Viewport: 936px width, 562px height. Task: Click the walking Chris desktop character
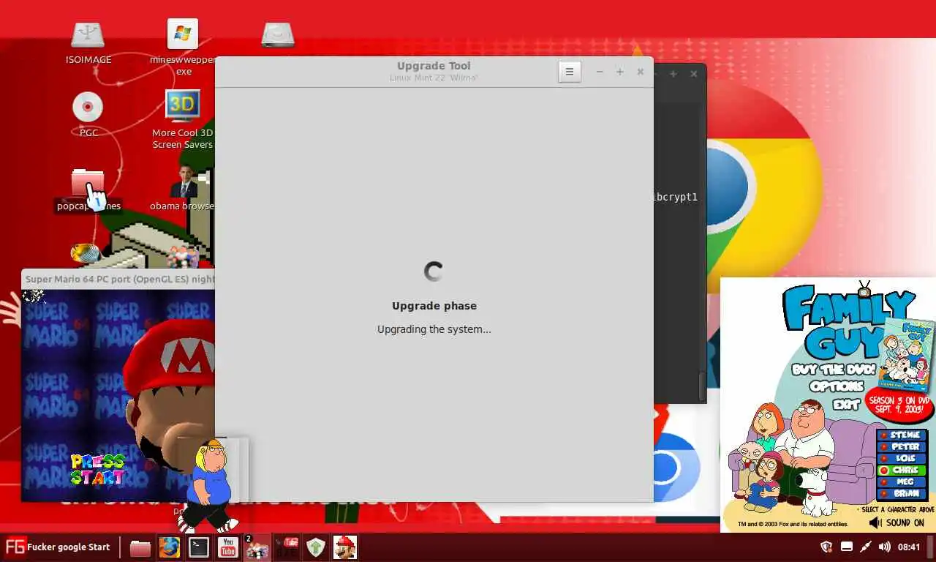point(211,484)
